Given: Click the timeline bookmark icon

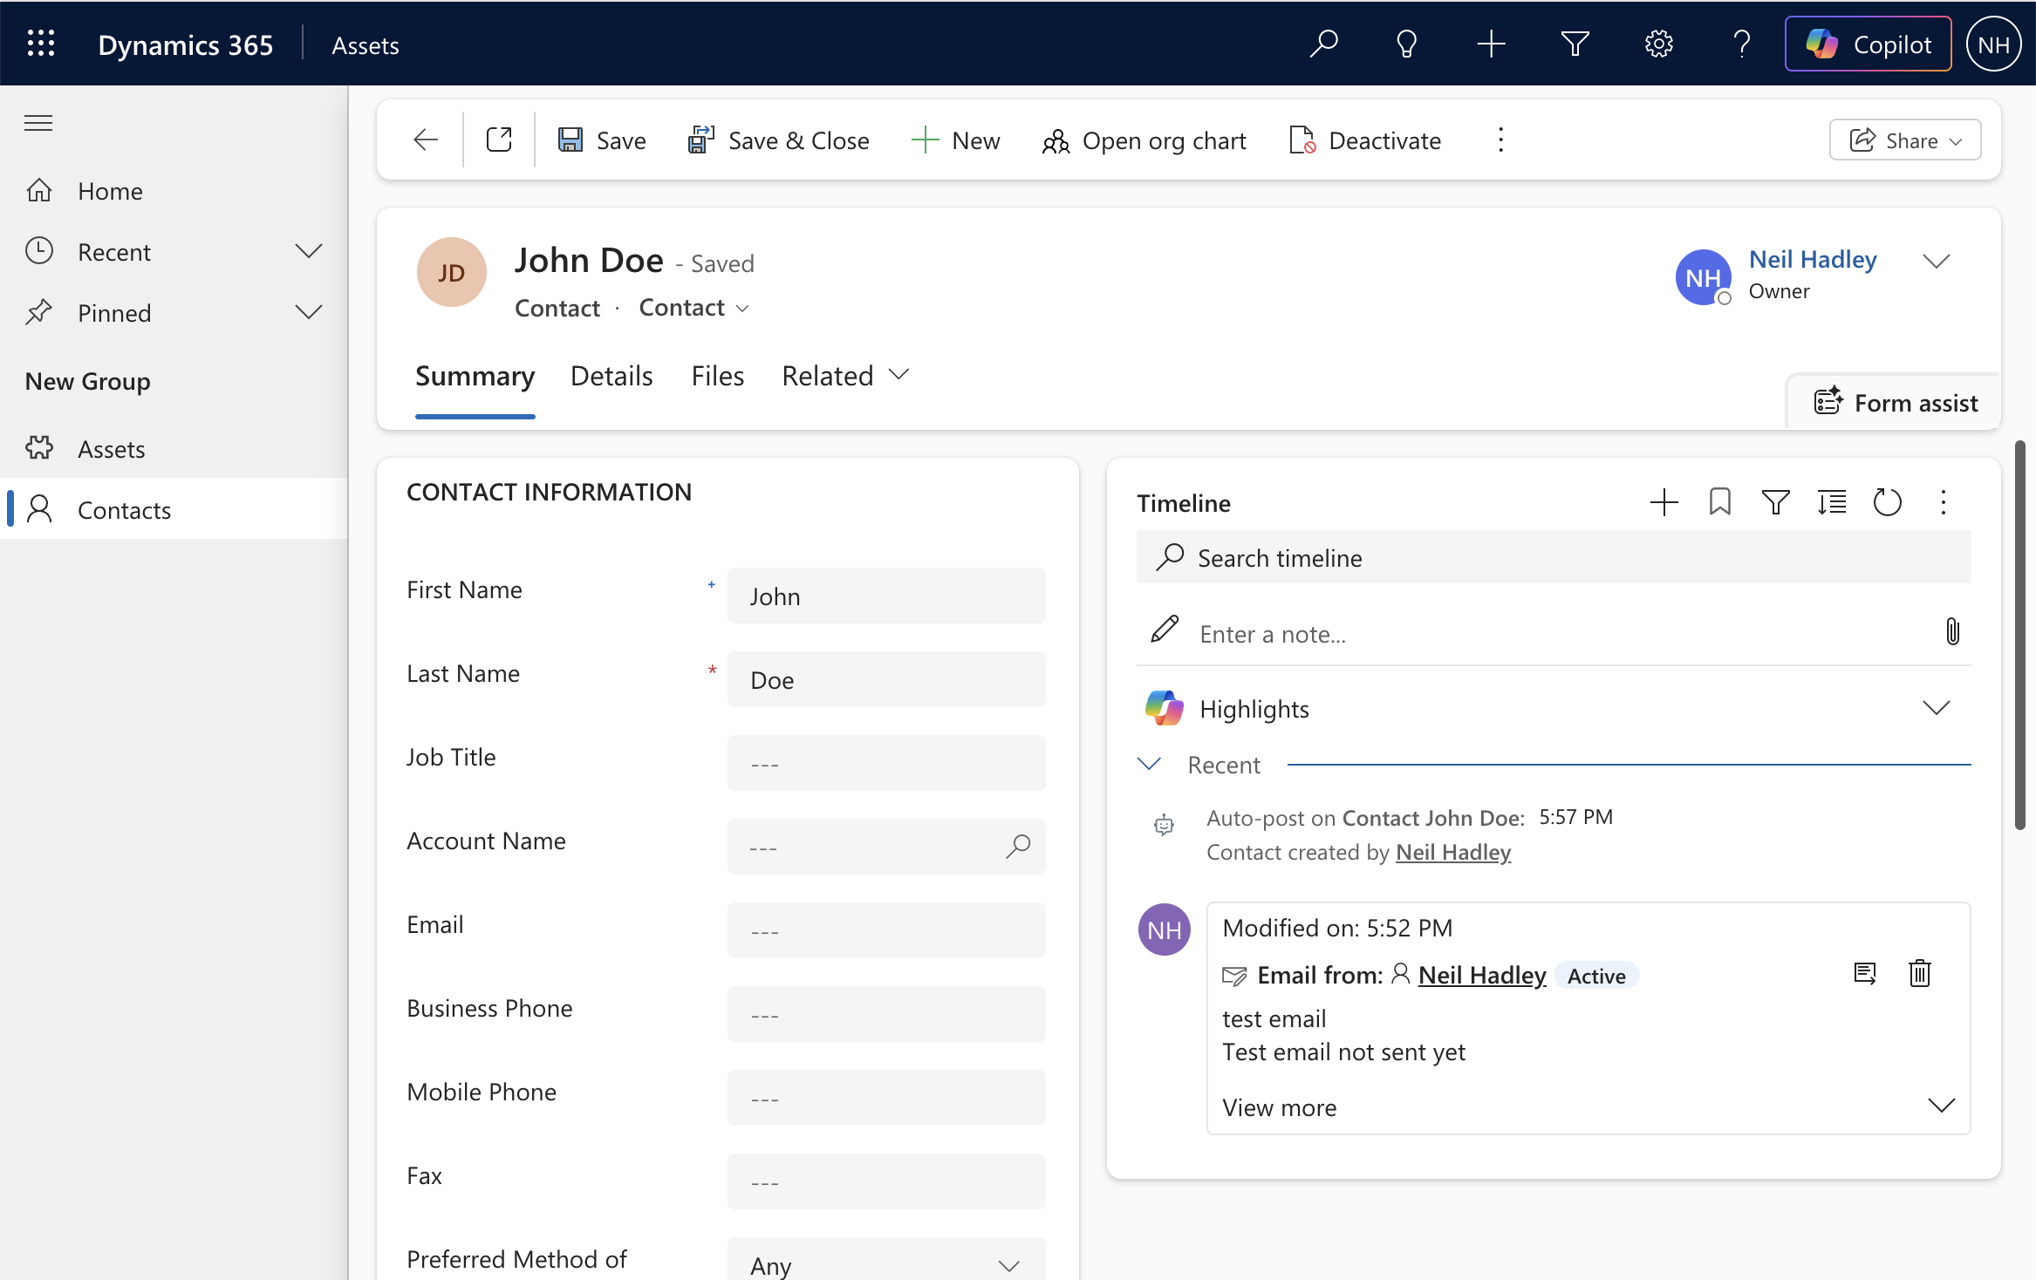Looking at the screenshot, I should pyautogui.click(x=1719, y=502).
